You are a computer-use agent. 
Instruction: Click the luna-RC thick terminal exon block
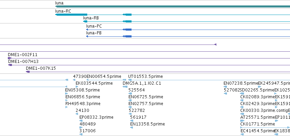pos(71,15)
